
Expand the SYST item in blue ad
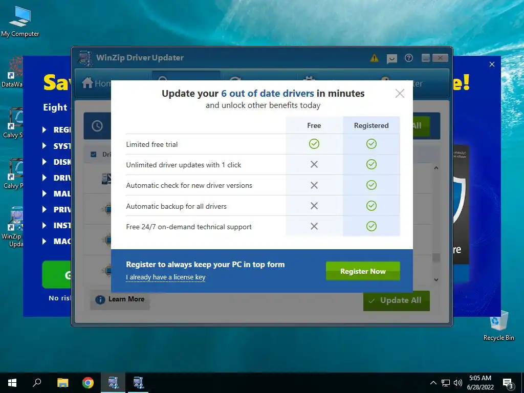pos(45,146)
